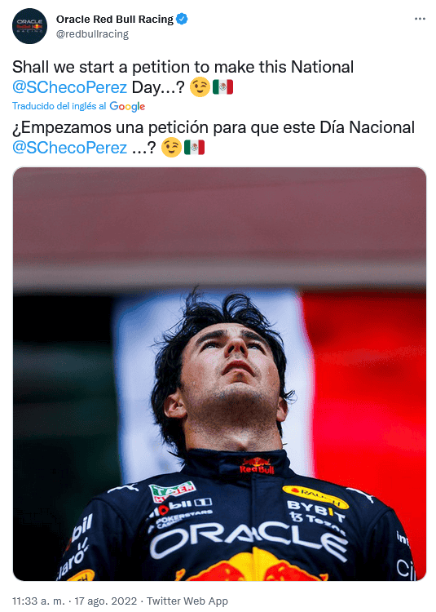Click the Google logo in translation note
436x612 pixels.
[127, 107]
